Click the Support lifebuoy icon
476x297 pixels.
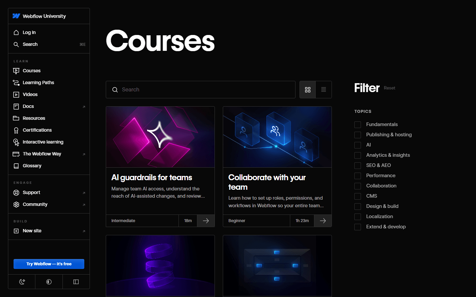coord(16,193)
